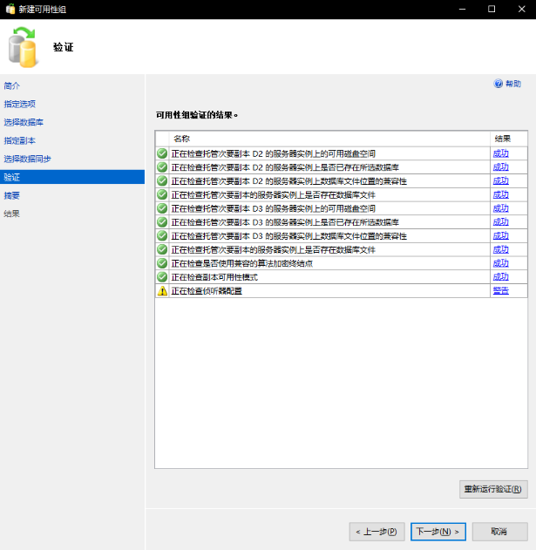This screenshot has width=536, height=550.
Task: Cancel the wizard with 取消
Action: [499, 531]
